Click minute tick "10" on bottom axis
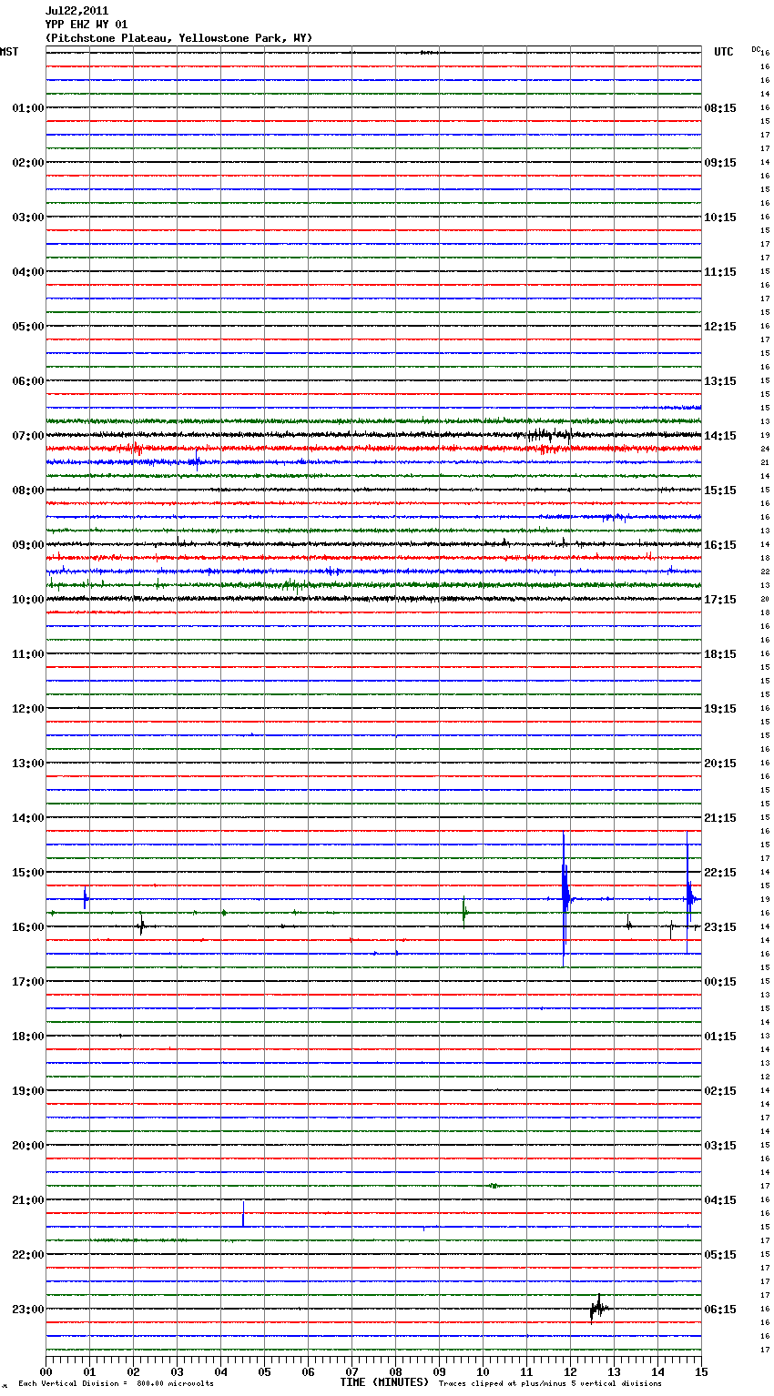The image size is (774, 1396). pos(483,1371)
